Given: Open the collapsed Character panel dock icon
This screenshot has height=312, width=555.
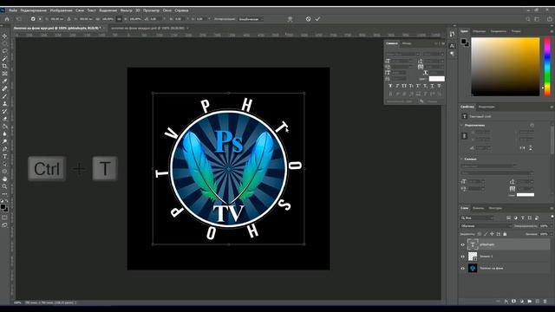Looking at the screenshot, I should tap(452, 46).
